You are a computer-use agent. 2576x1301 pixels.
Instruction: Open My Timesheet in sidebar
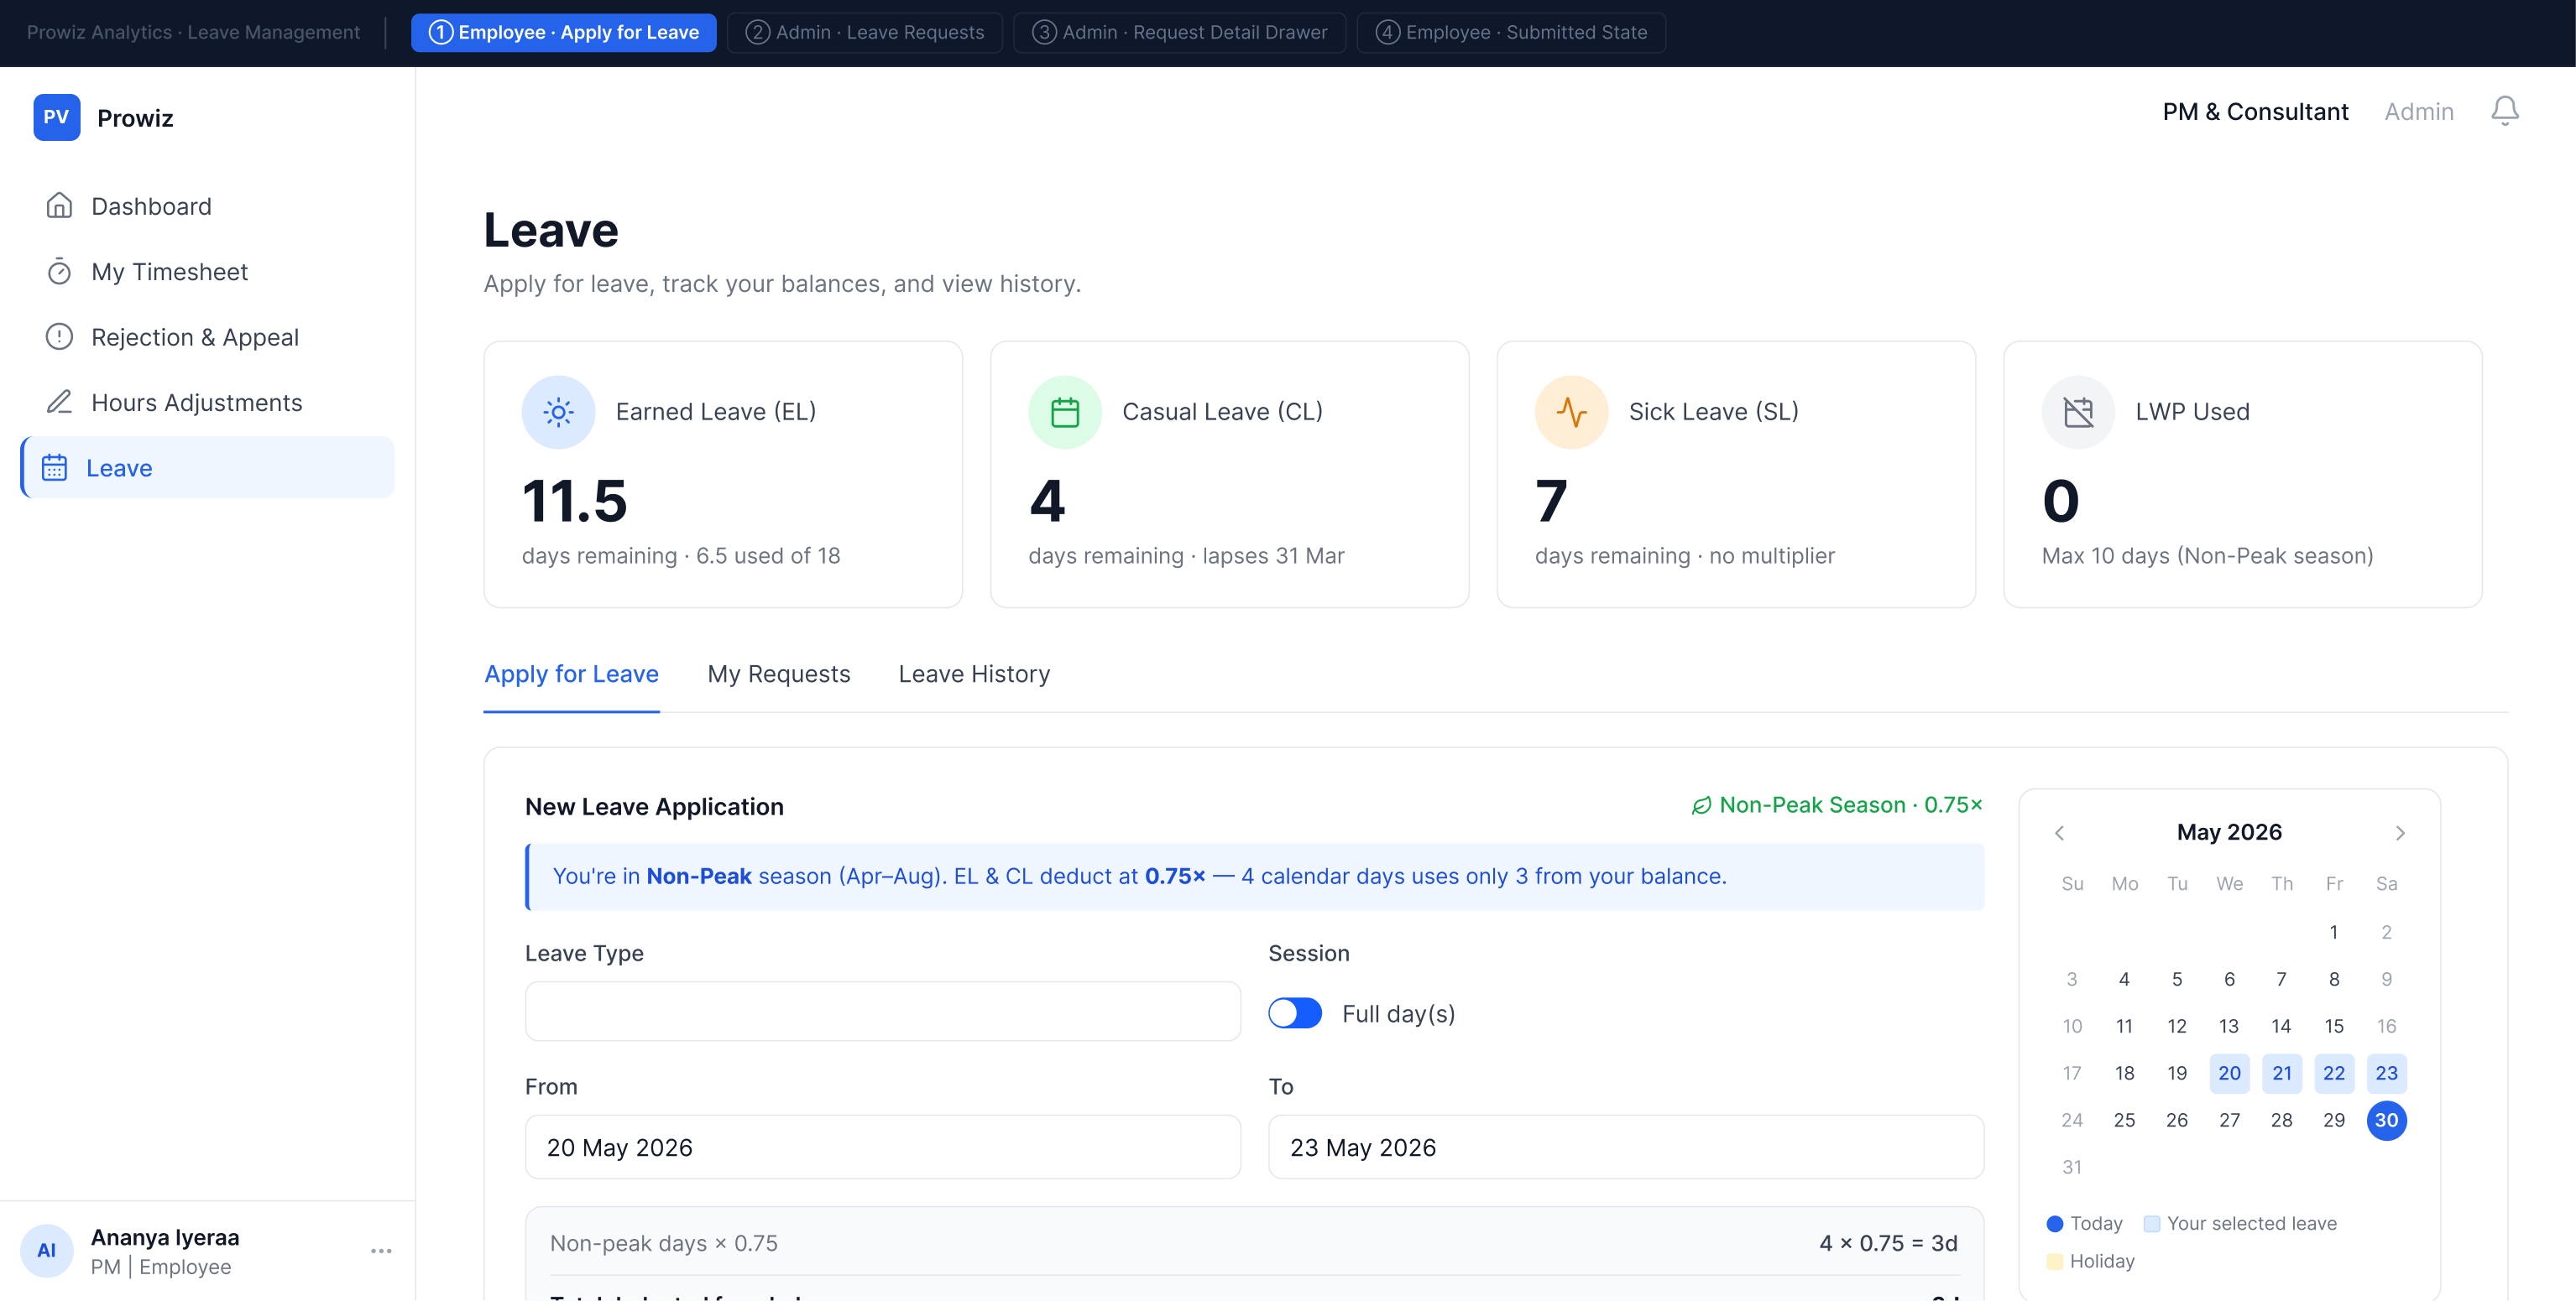pos(208,272)
